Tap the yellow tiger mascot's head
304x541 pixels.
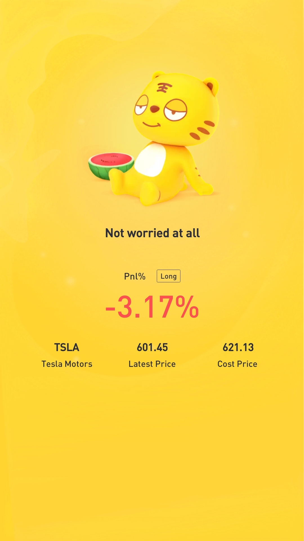point(176,110)
